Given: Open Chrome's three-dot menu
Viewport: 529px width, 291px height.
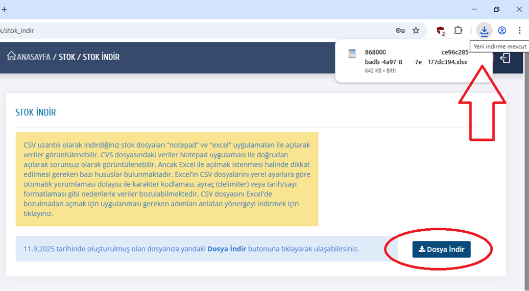Looking at the screenshot, I should coord(519,31).
